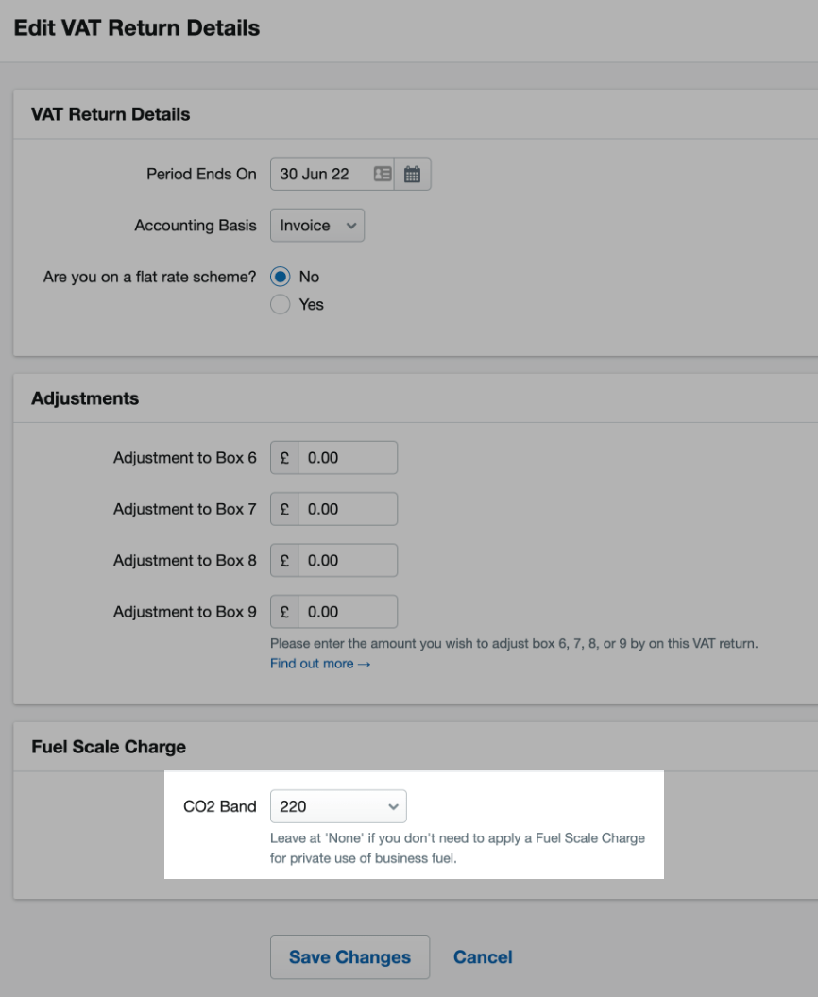Select the Adjustment to Box 8 field
This screenshot has width=818, height=997.
point(349,559)
